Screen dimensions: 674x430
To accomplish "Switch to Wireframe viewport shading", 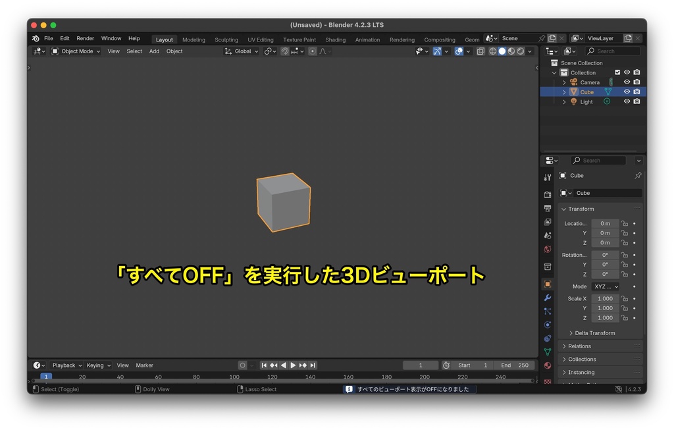I will pos(492,51).
